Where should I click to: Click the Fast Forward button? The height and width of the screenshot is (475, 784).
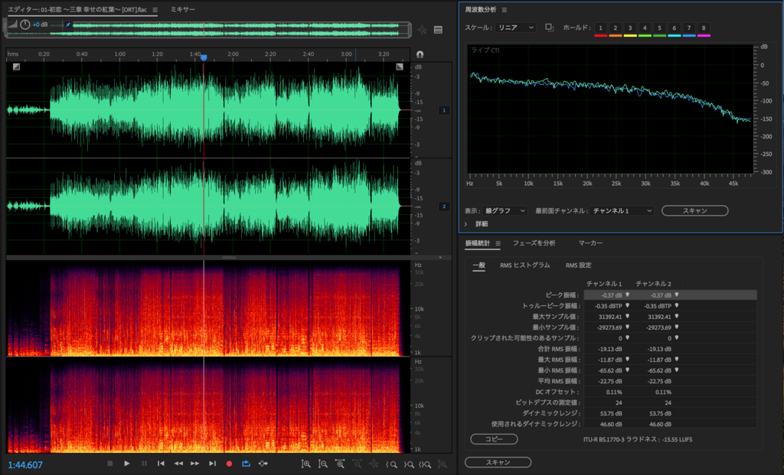pos(195,464)
